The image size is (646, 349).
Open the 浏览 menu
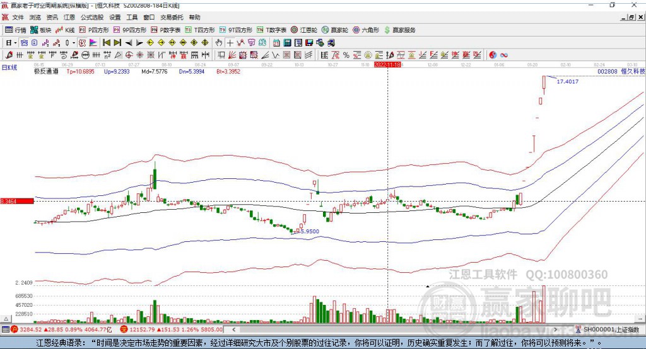tap(35, 17)
